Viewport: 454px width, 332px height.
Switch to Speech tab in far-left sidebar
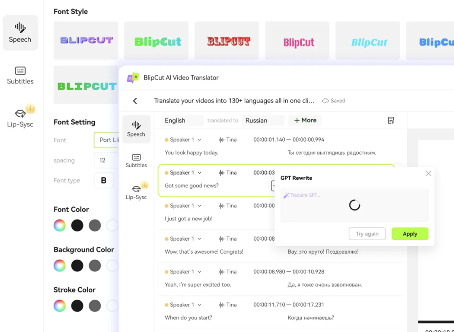tap(20, 33)
